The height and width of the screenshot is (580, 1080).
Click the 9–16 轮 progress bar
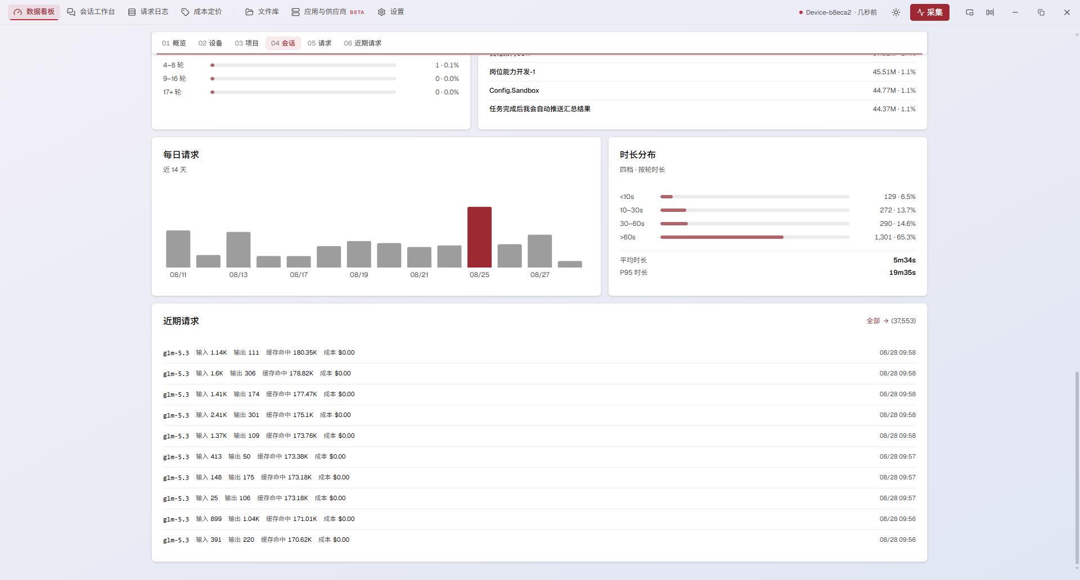[303, 79]
